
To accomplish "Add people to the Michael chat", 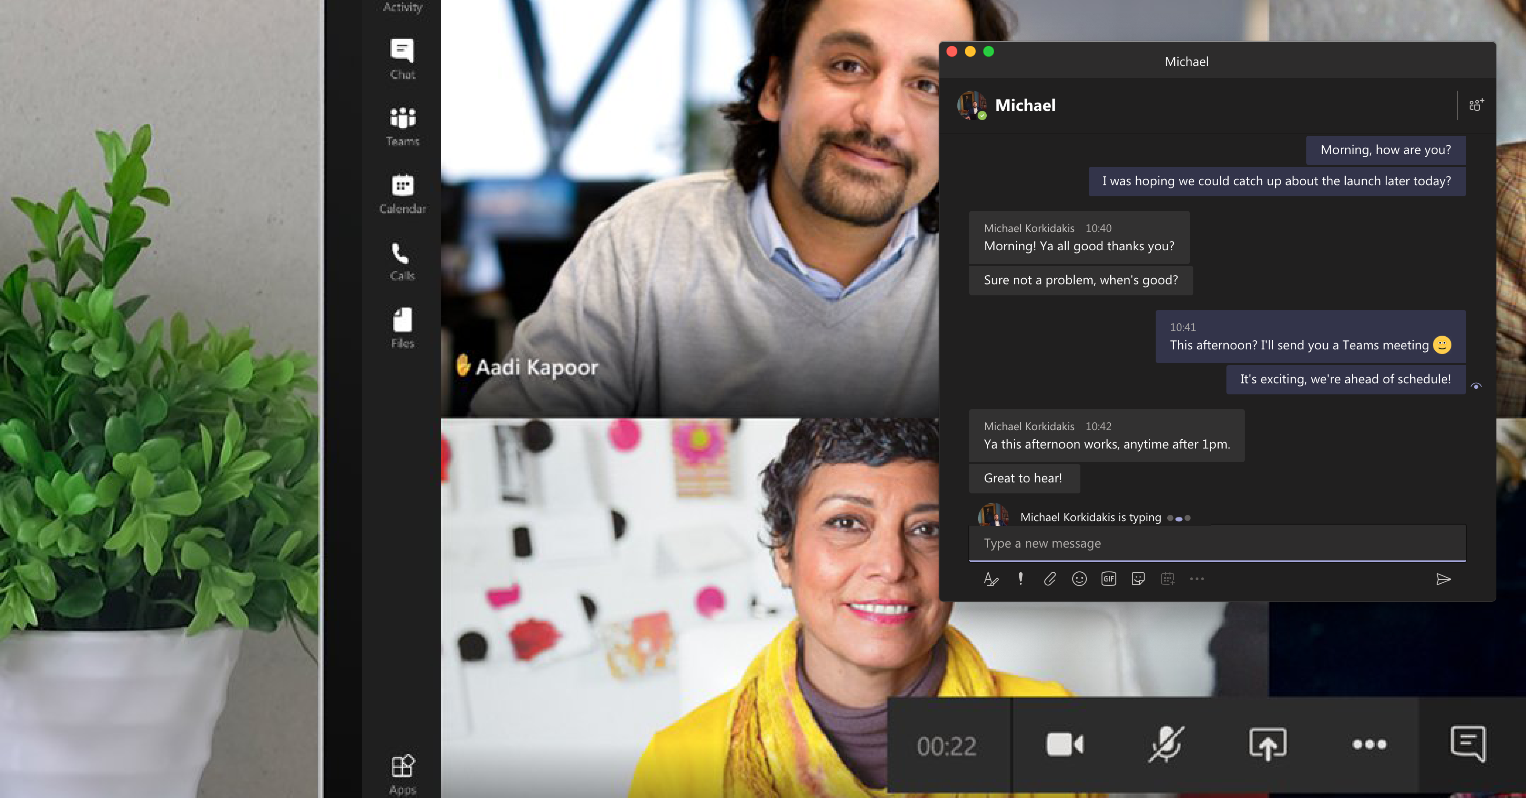I will point(1476,105).
